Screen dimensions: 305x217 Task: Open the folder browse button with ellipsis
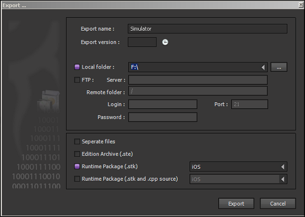tap(279, 67)
